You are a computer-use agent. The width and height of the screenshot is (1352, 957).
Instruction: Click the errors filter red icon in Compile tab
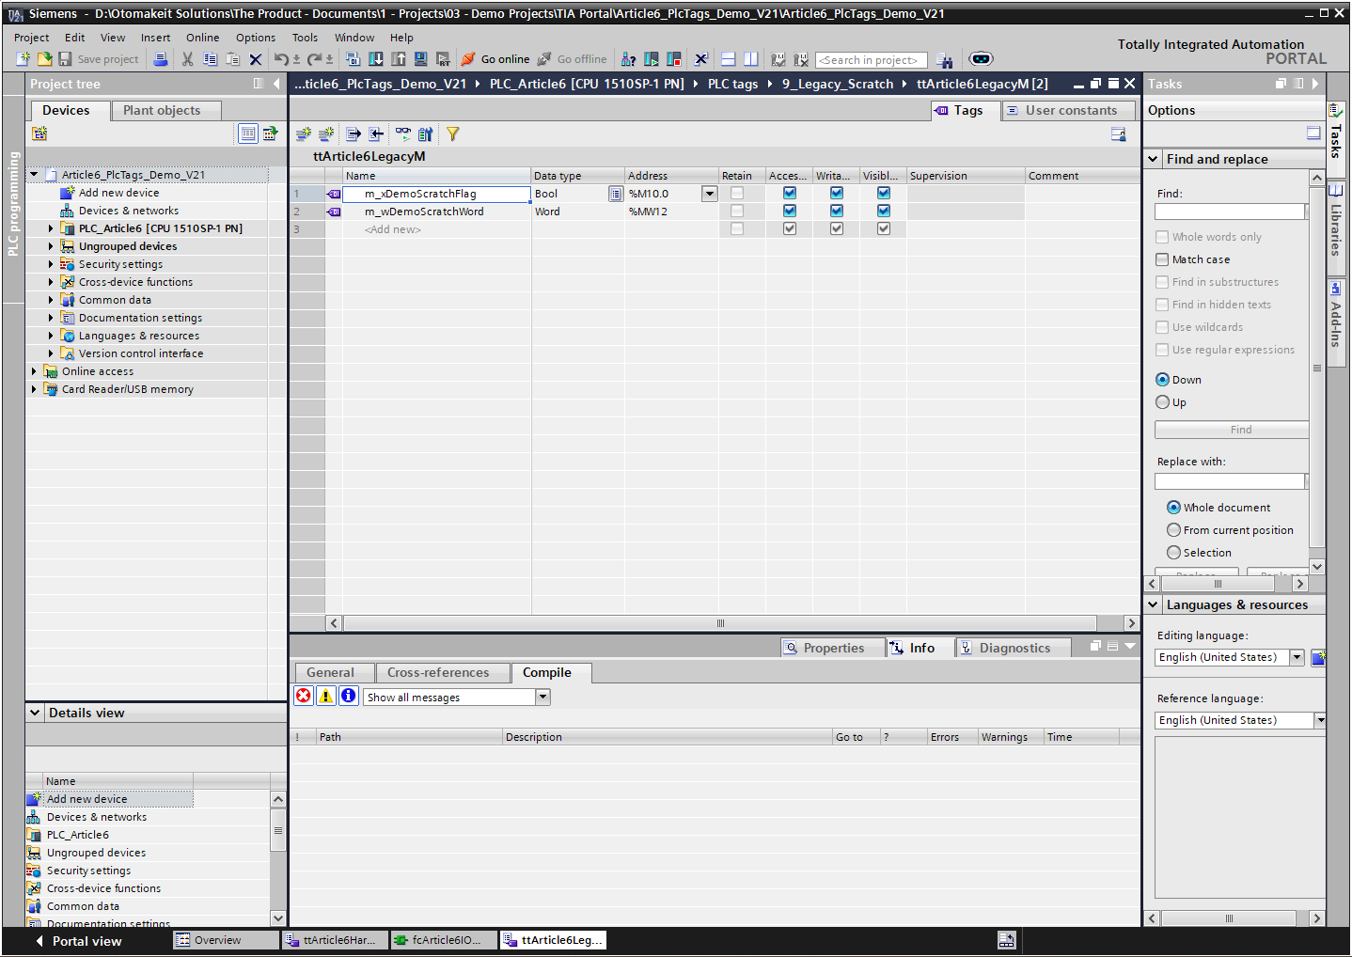[304, 696]
